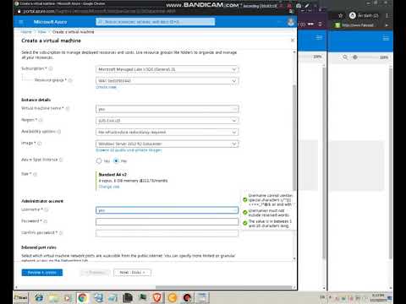Open the file explorer folder in taskbar

pos(53,297)
